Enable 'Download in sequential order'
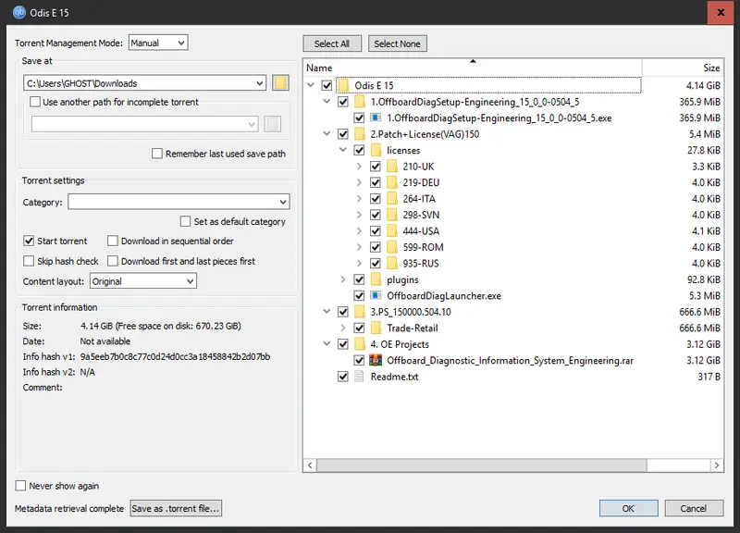This screenshot has width=740, height=533. pos(112,241)
